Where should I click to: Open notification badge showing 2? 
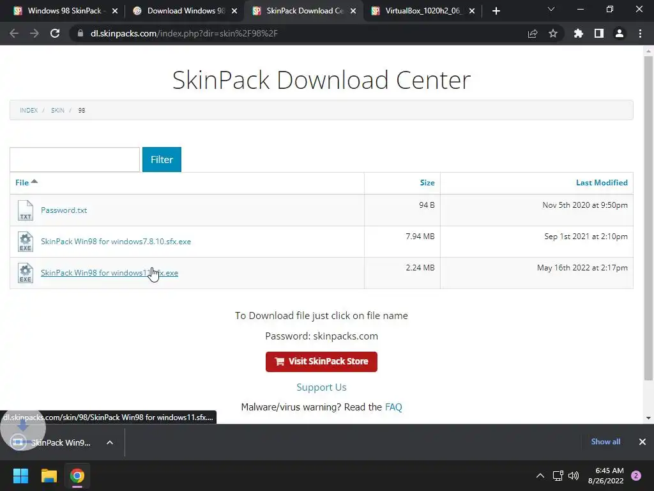click(636, 476)
